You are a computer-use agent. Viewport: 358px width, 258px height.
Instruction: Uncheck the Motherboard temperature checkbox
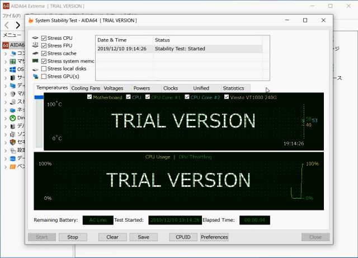click(x=89, y=97)
